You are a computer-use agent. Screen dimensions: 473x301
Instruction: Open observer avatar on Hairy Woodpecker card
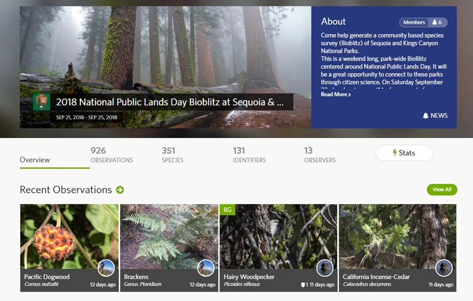point(325,268)
